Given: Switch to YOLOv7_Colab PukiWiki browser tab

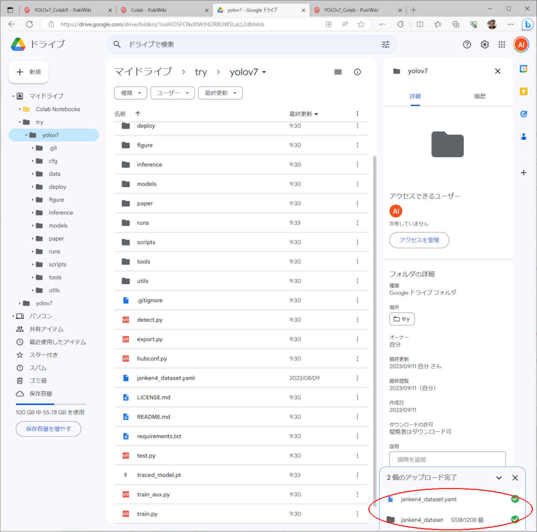Looking at the screenshot, I should (351, 10).
